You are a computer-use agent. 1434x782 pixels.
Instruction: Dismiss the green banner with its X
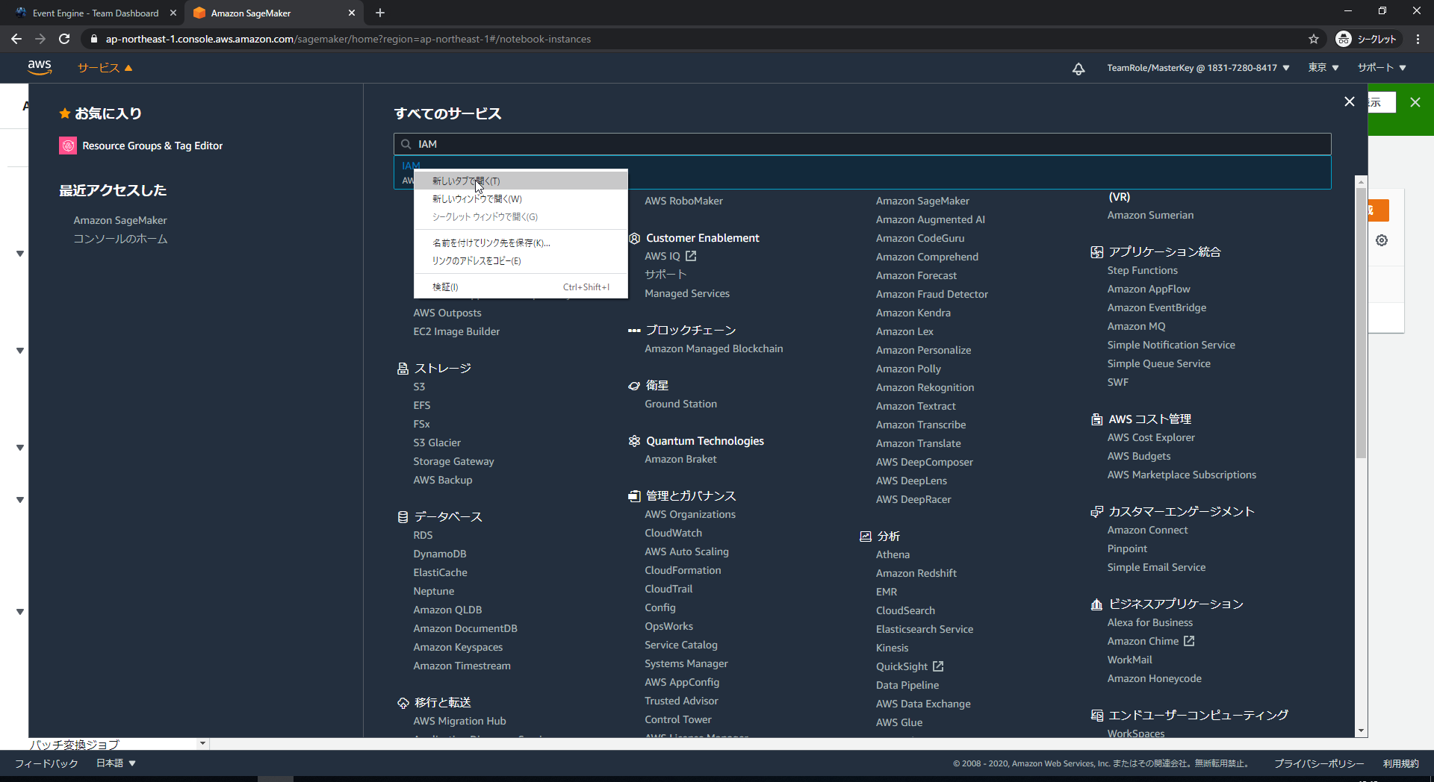(x=1415, y=102)
